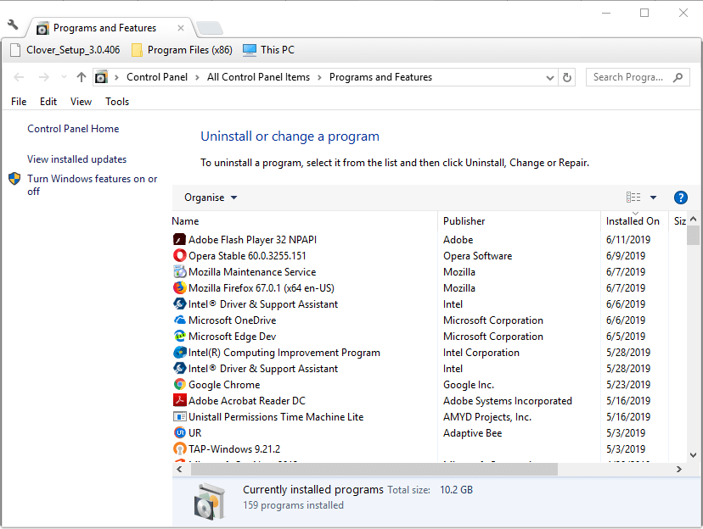This screenshot has height=529, width=703.
Task: Click the Adaptive Bee publisher cell
Action: pos(473,433)
